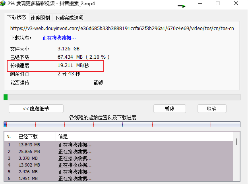Switch to the 下载状态 tab

click(16, 17)
